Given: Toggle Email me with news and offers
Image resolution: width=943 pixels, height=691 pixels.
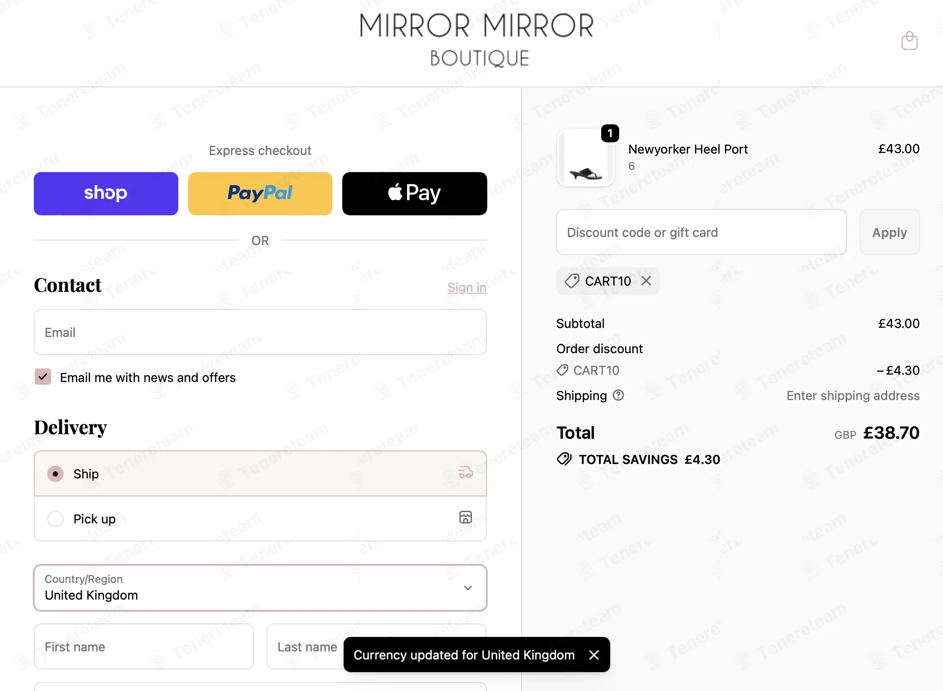Looking at the screenshot, I should pos(43,377).
